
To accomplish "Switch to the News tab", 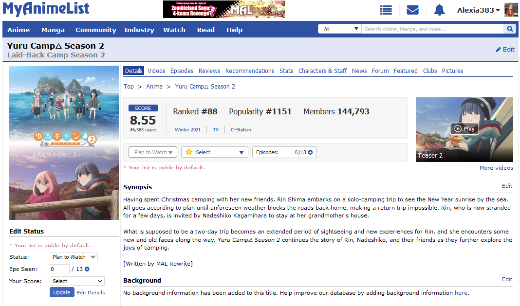I will [x=359, y=71].
